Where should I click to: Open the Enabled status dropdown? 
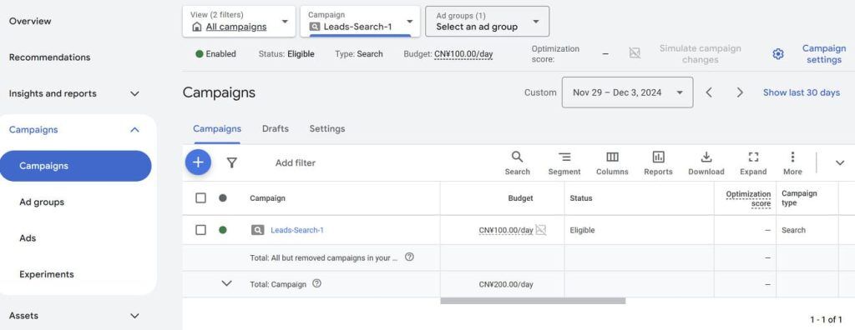[216, 54]
